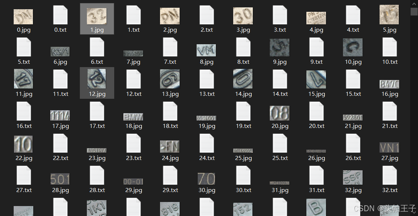Viewport: 418px width, 216px height.
Task: Select the 30.jpg thumbnail showing 70
Action: coord(206,179)
